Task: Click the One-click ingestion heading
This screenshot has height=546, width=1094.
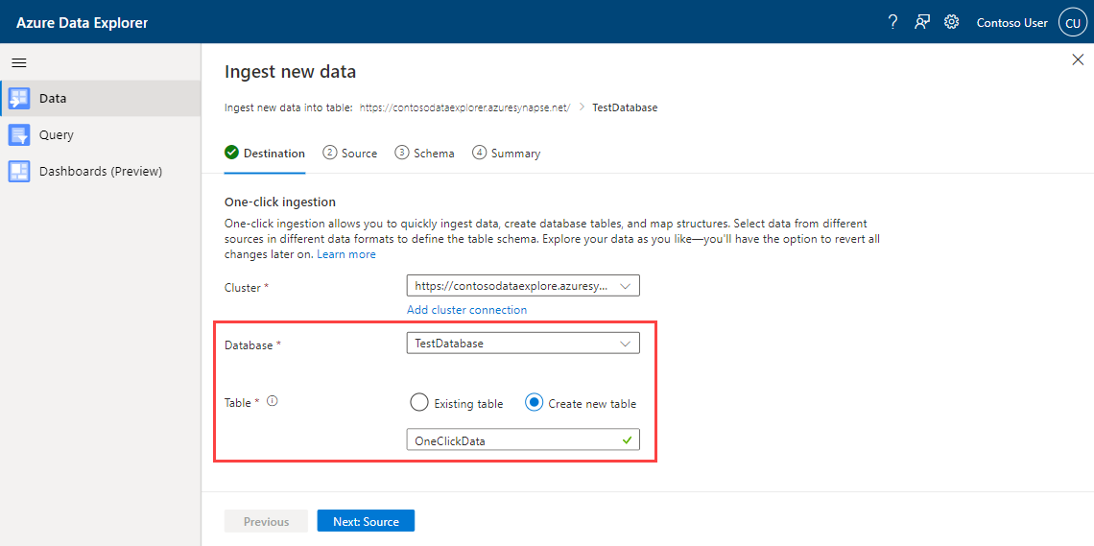Action: [280, 202]
